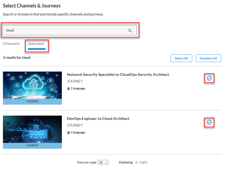Switch to the Channels tab
This screenshot has height=173, width=226.
(x=11, y=44)
